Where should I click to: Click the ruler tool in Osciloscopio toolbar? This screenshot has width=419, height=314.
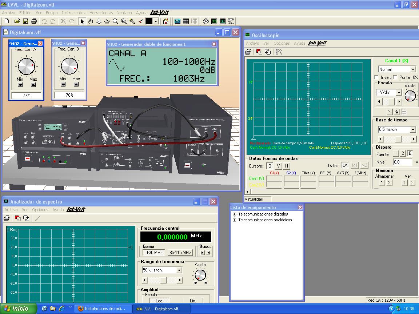point(279,52)
